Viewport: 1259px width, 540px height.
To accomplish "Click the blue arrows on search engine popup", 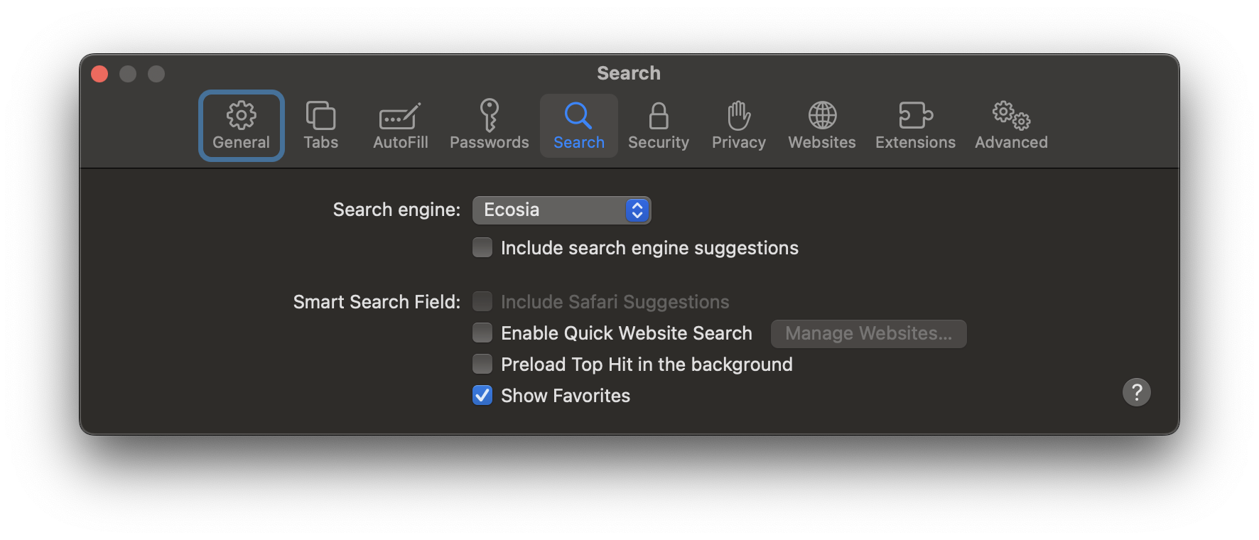I will pyautogui.click(x=637, y=210).
